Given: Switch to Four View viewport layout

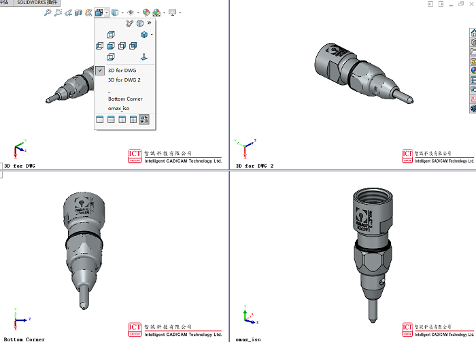Looking at the screenshot, I should click(x=133, y=120).
